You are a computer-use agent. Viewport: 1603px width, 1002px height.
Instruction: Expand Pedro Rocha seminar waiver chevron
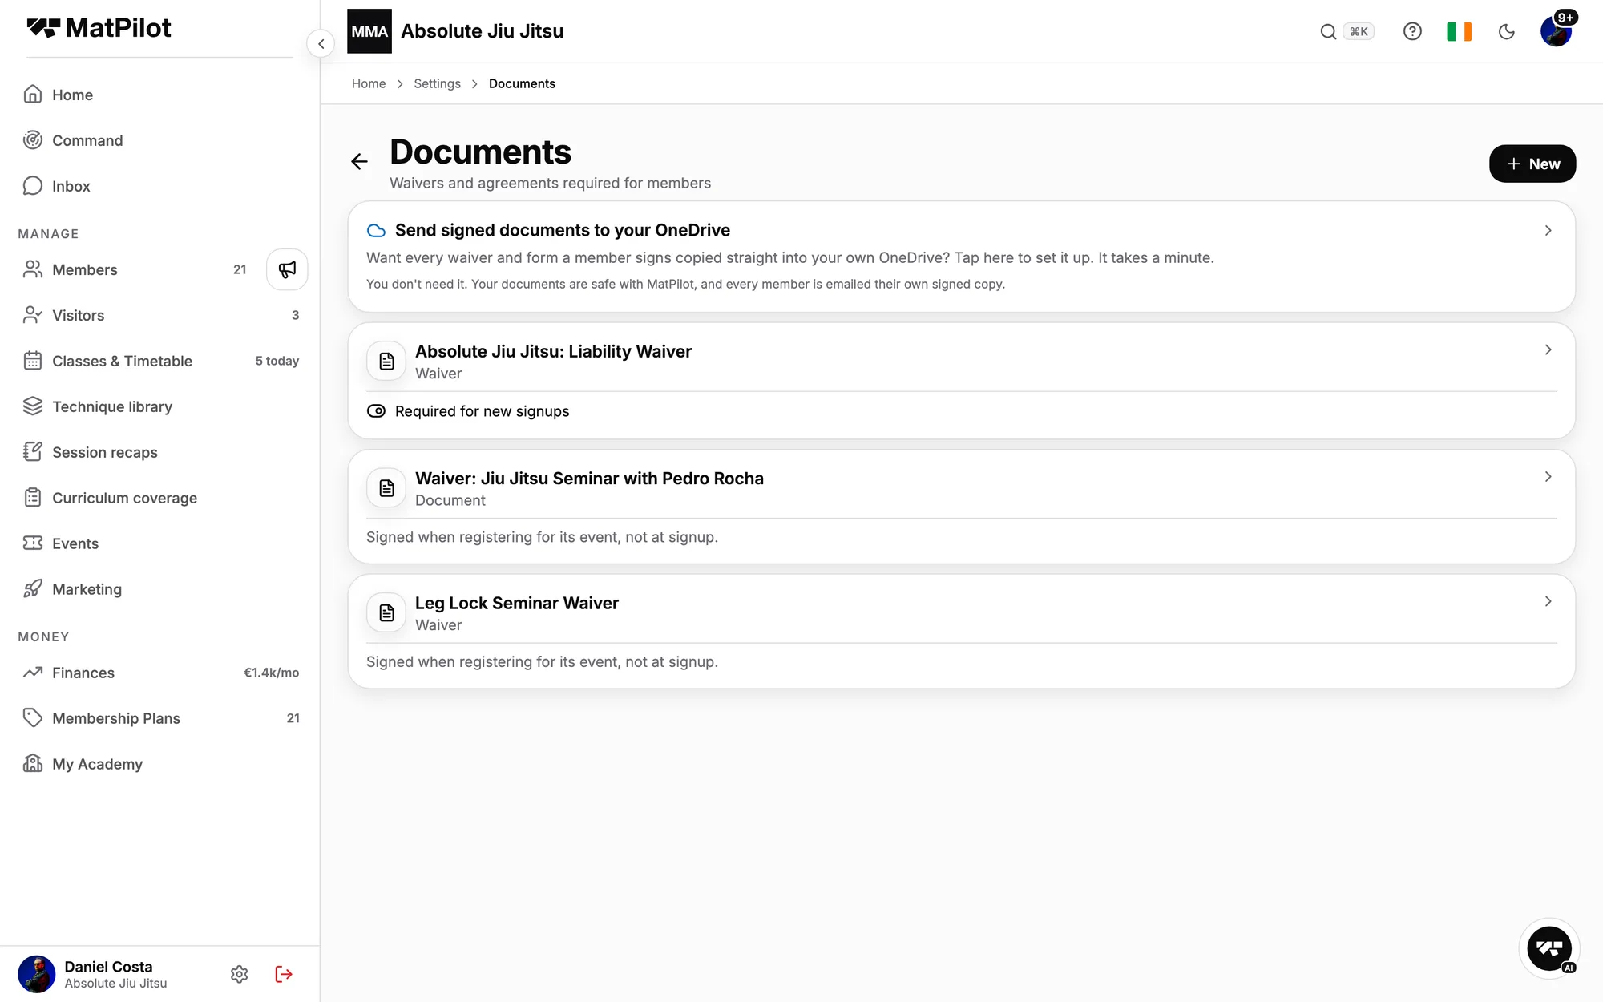click(1548, 477)
